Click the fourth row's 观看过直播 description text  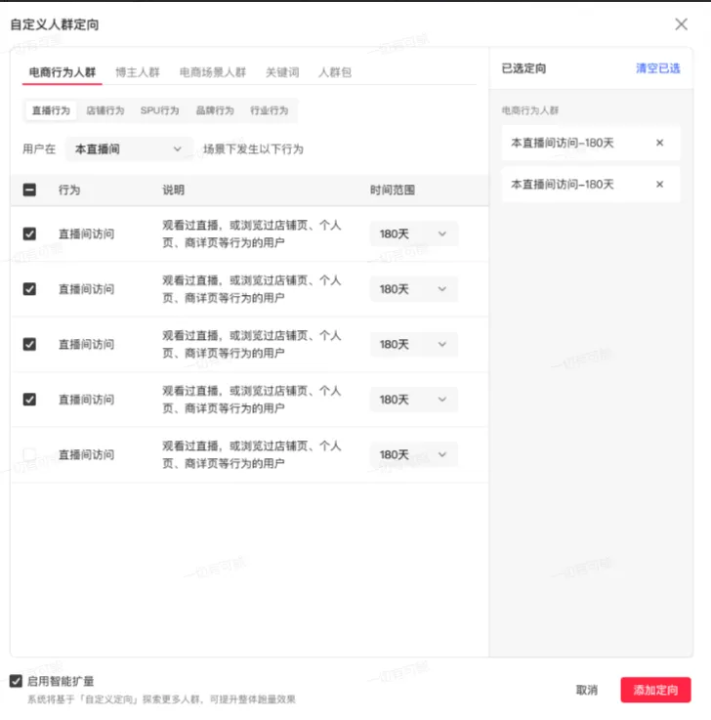tap(252, 399)
